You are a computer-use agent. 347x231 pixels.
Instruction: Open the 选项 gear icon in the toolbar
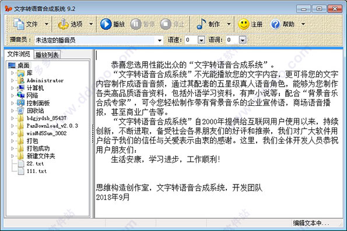pyautogui.click(x=64, y=24)
